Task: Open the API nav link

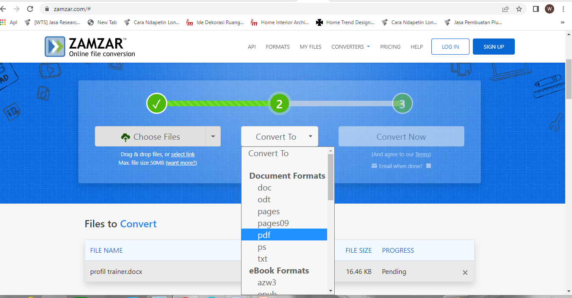Action: [252, 47]
